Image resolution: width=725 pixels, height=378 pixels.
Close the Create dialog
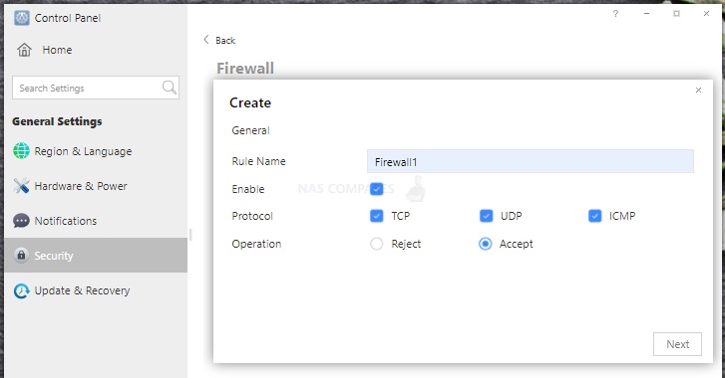pyautogui.click(x=698, y=90)
